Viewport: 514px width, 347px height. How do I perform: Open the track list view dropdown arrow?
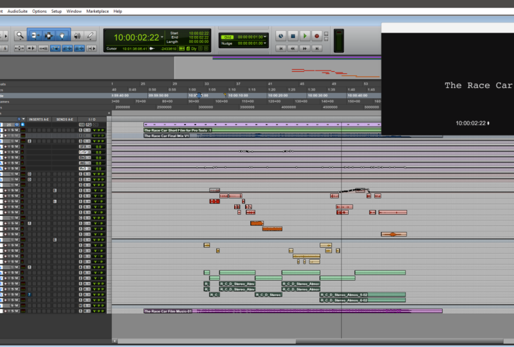pyautogui.click(x=23, y=119)
